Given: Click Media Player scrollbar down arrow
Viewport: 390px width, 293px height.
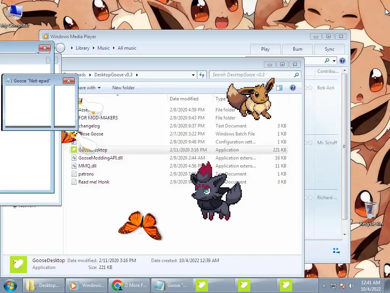Looking at the screenshot, I should [x=344, y=235].
